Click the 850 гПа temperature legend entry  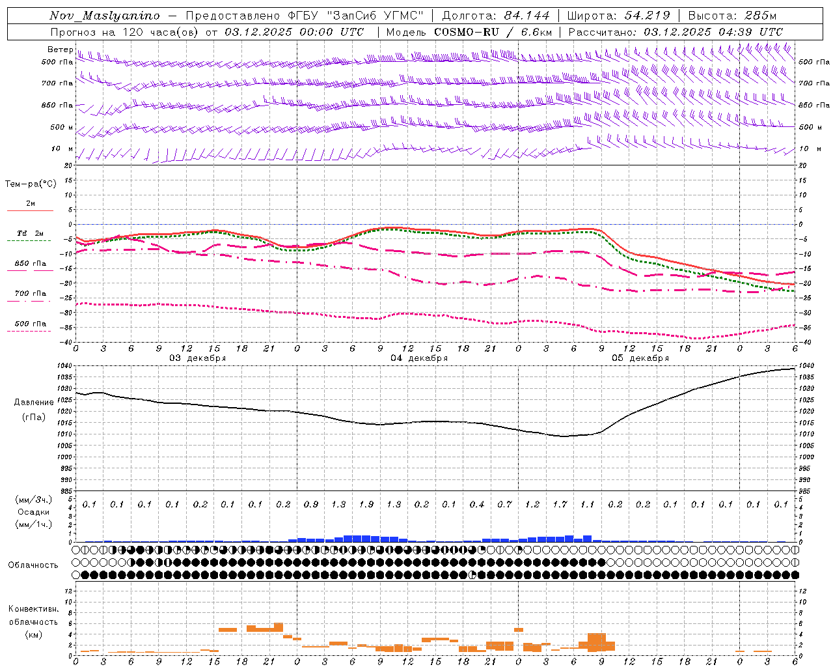tap(30, 264)
